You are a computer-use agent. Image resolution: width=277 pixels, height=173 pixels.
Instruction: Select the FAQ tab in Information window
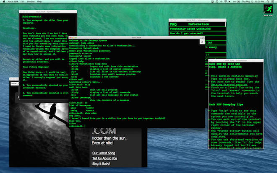(173, 24)
